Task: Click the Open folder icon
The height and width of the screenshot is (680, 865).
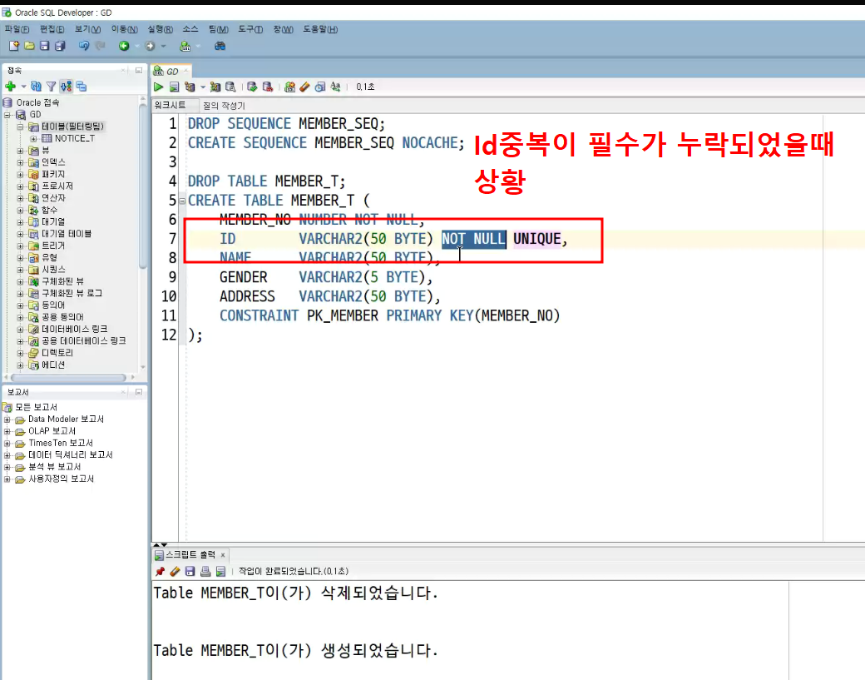Action: click(29, 46)
